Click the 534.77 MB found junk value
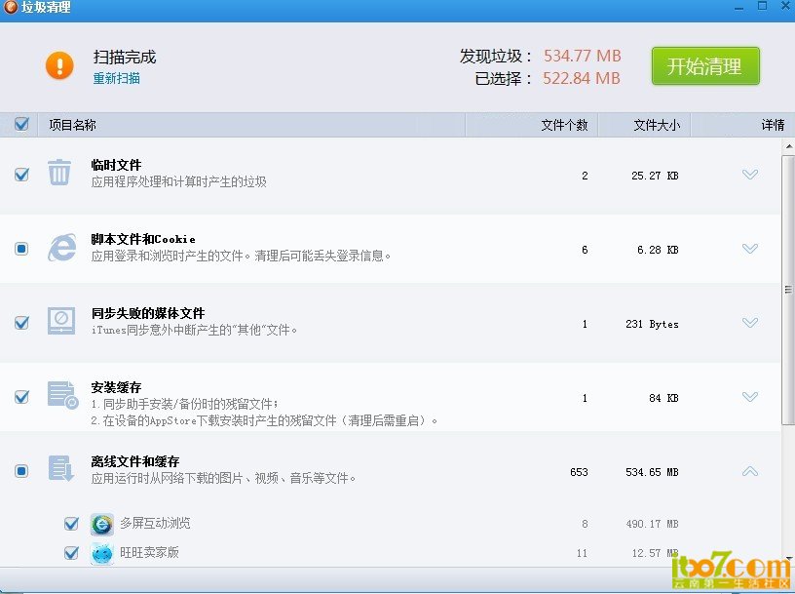This screenshot has width=795, height=594. [582, 56]
